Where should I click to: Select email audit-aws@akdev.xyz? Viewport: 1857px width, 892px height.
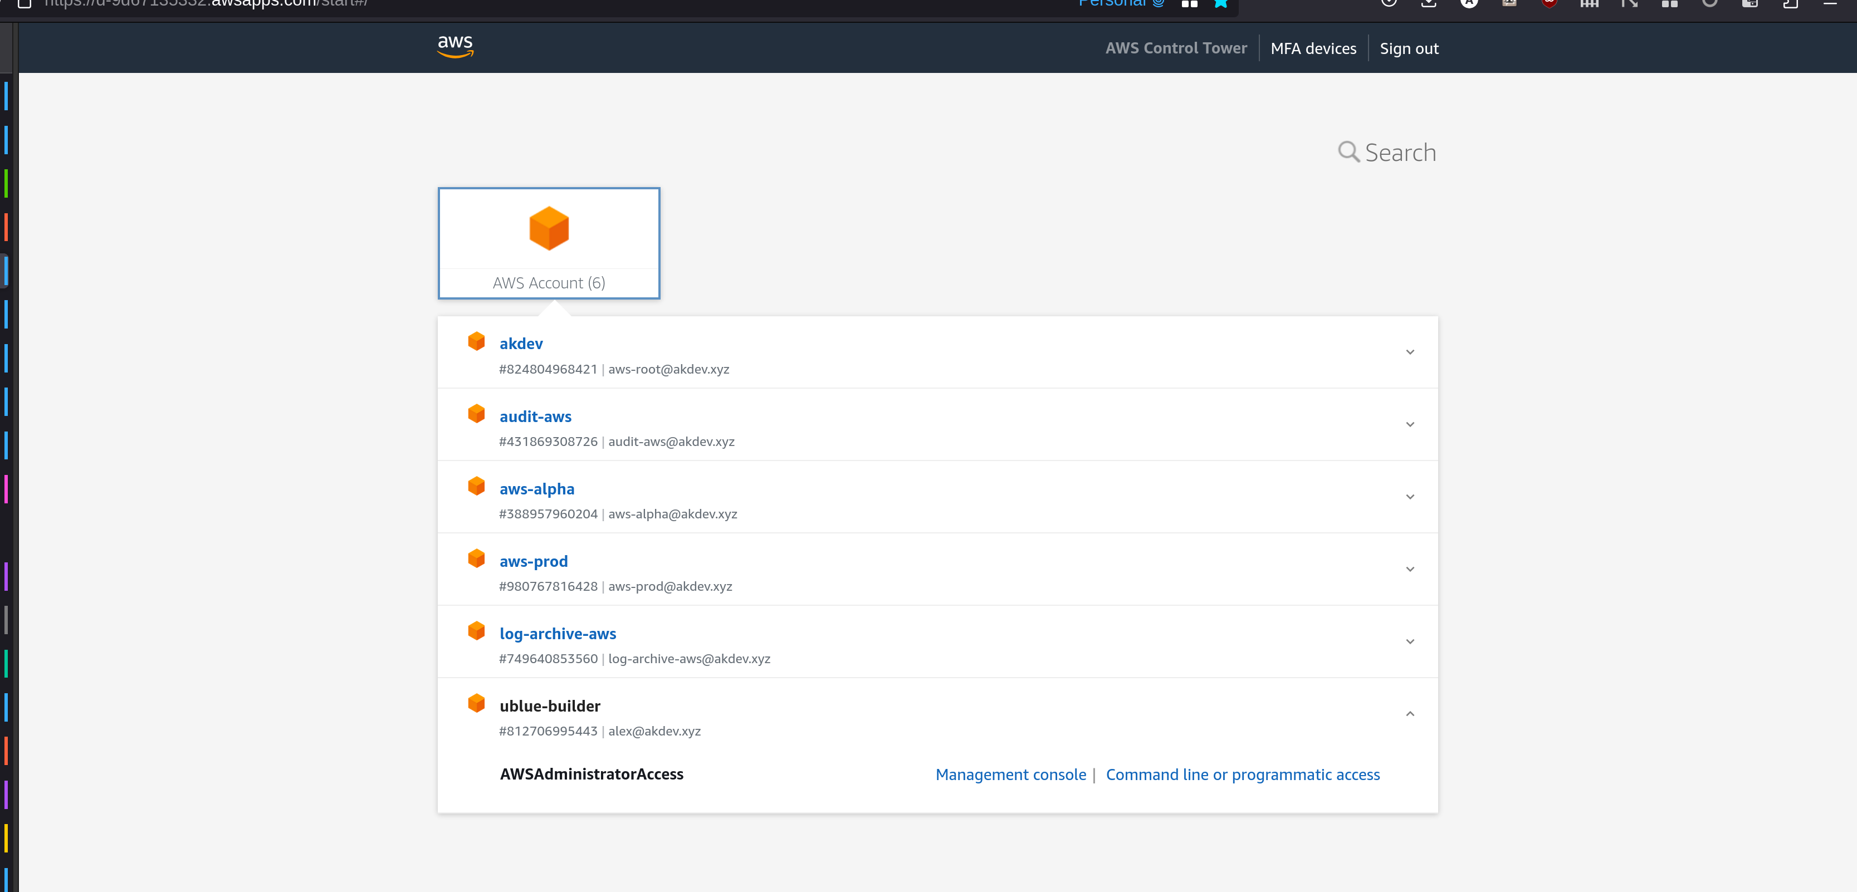tap(671, 442)
